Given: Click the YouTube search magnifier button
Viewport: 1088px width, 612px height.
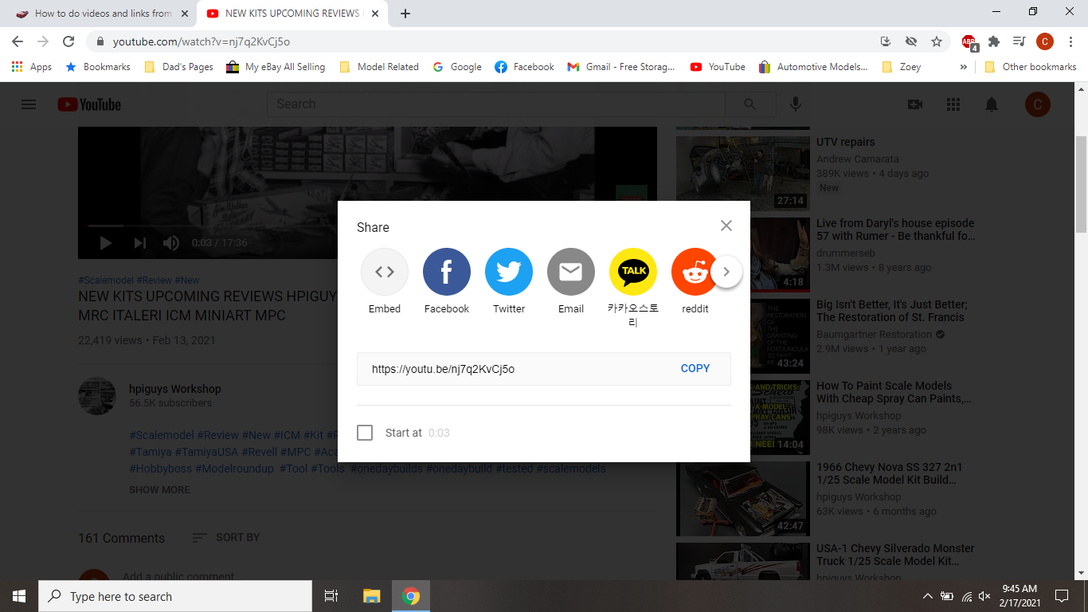Looking at the screenshot, I should (x=750, y=104).
